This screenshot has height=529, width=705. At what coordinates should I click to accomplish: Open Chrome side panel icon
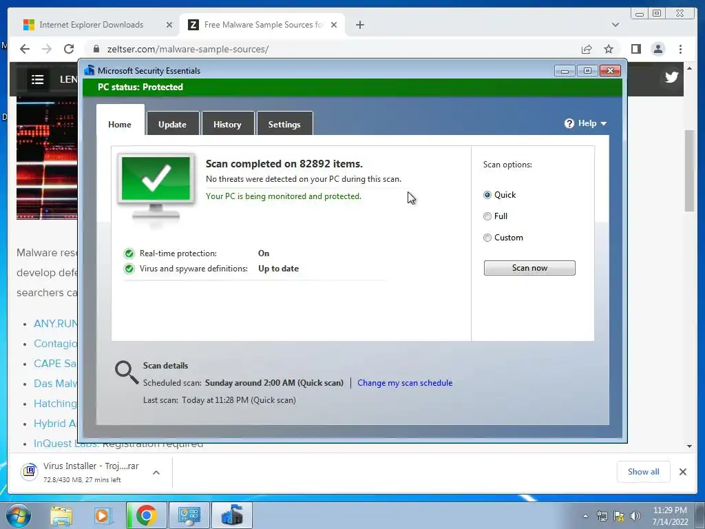(x=635, y=49)
